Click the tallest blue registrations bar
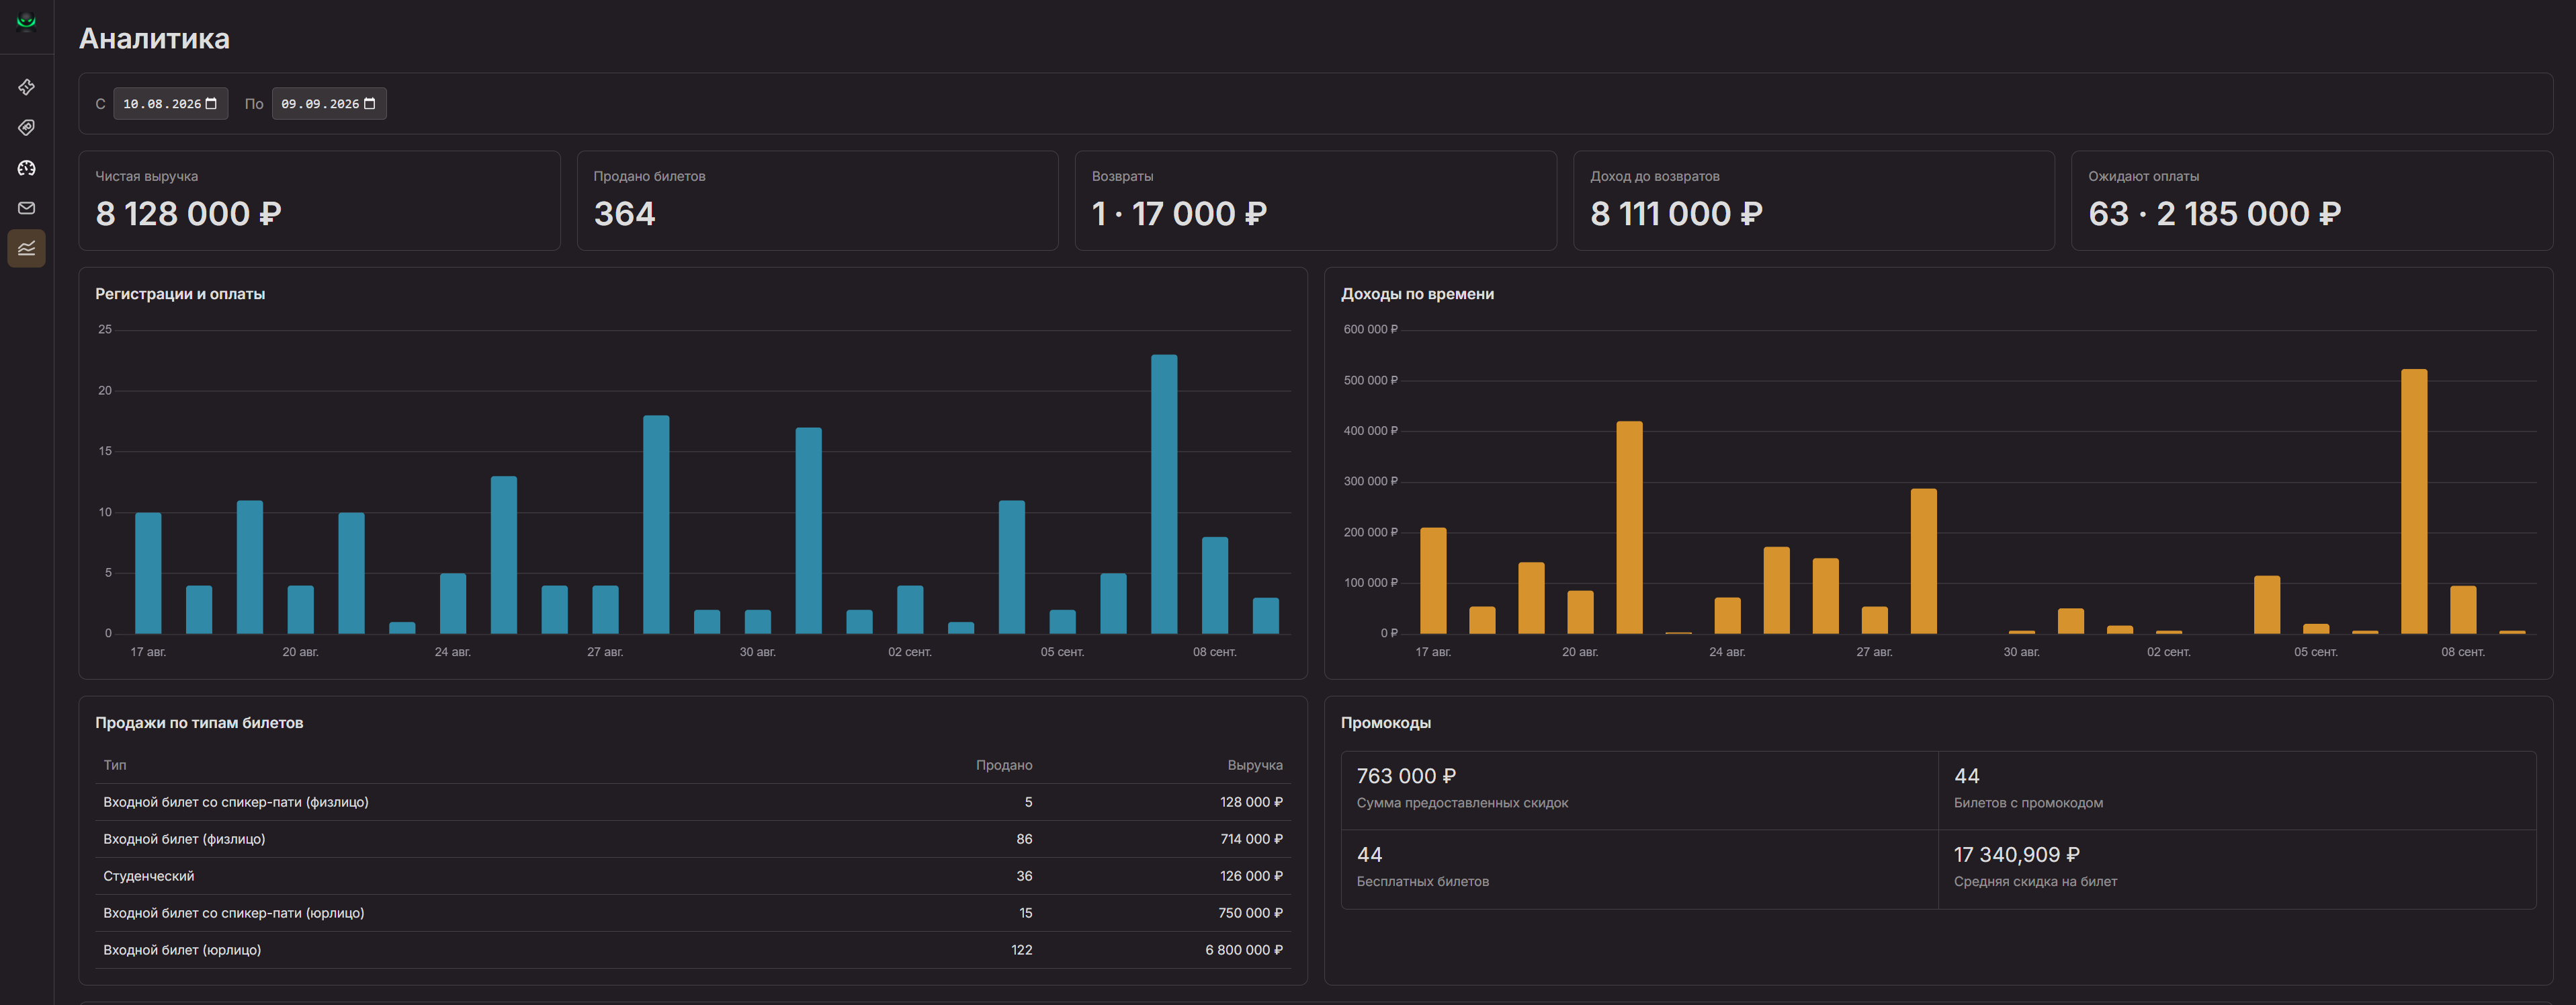This screenshot has height=1005, width=2576. point(1164,495)
